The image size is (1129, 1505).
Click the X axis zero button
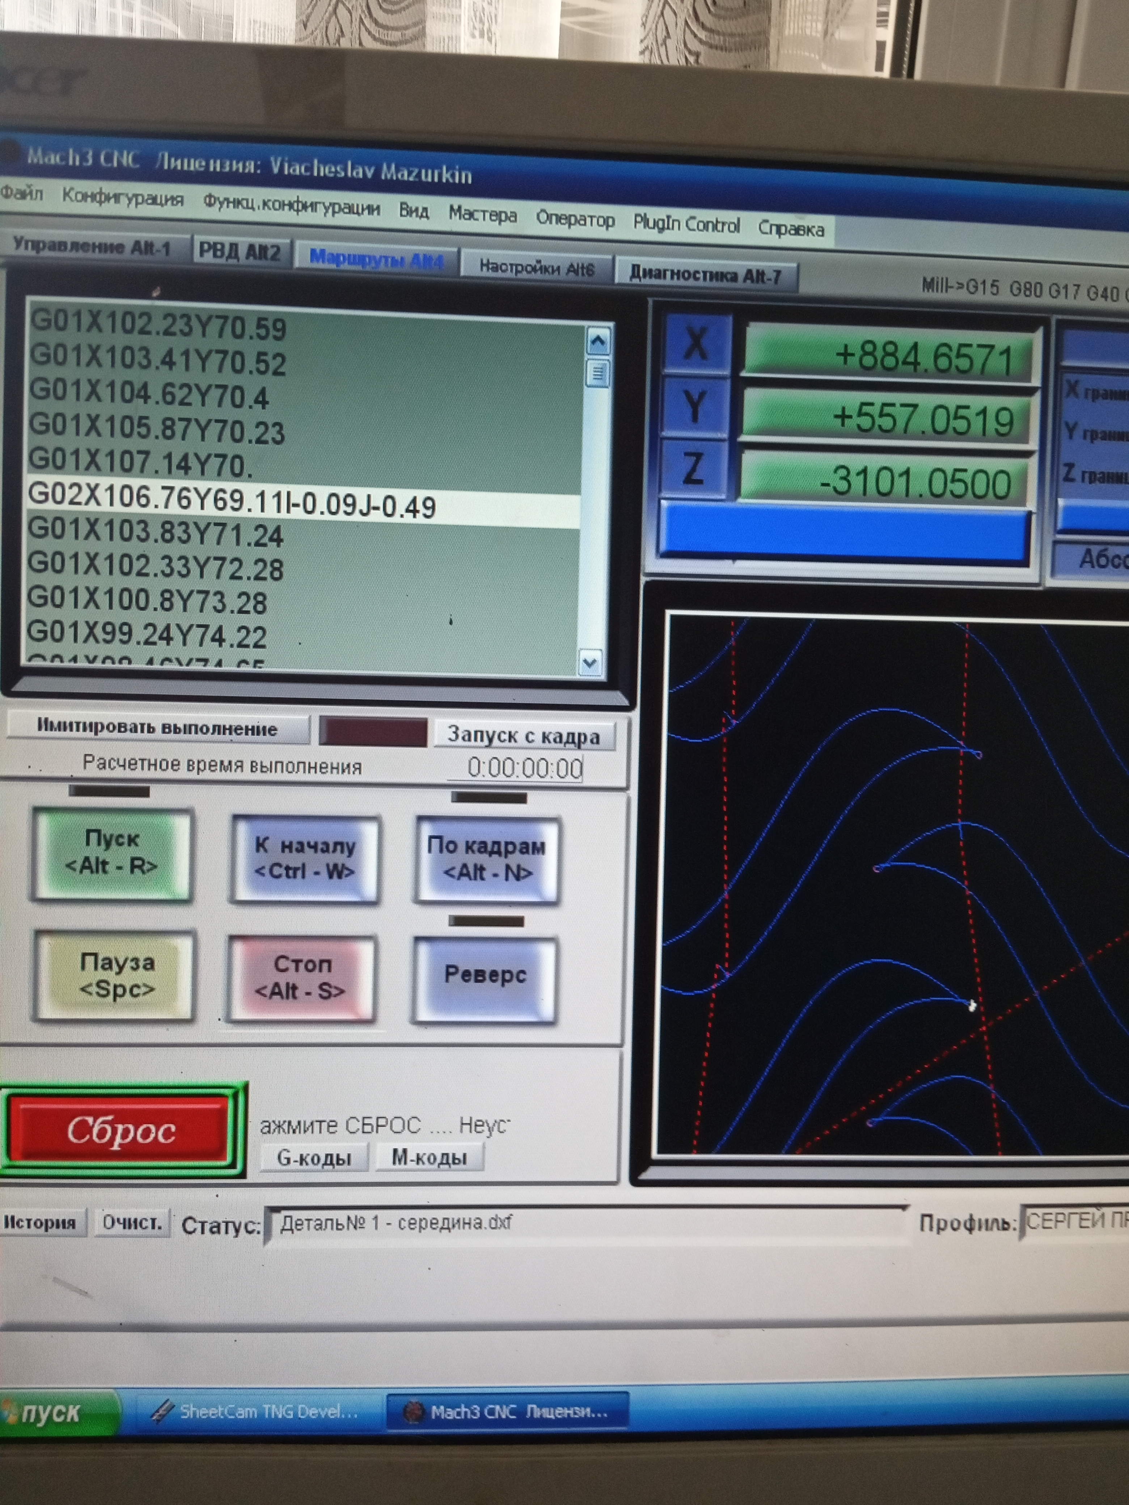[695, 344]
